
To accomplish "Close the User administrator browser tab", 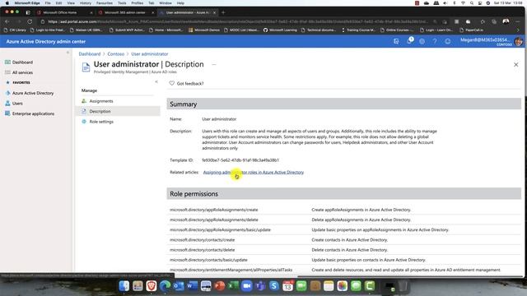I will pyautogui.click(x=214, y=12).
